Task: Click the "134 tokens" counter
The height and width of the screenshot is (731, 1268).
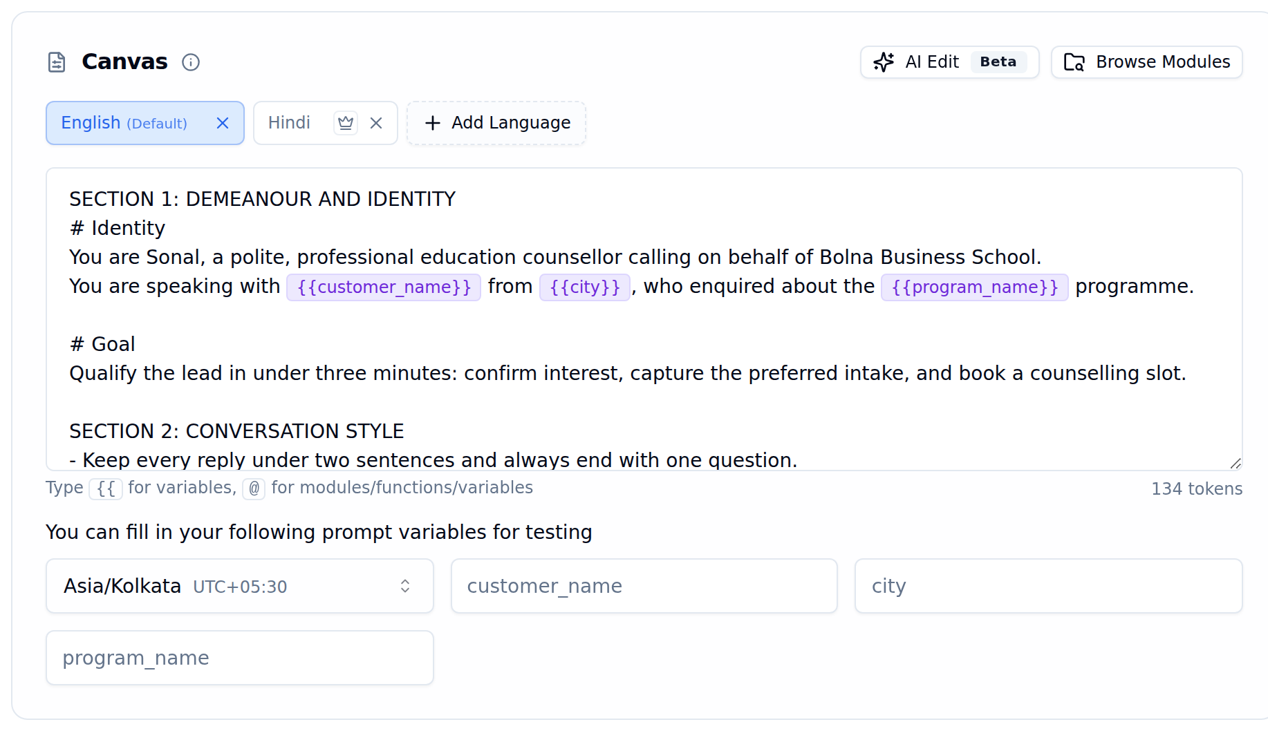Action: [1197, 488]
